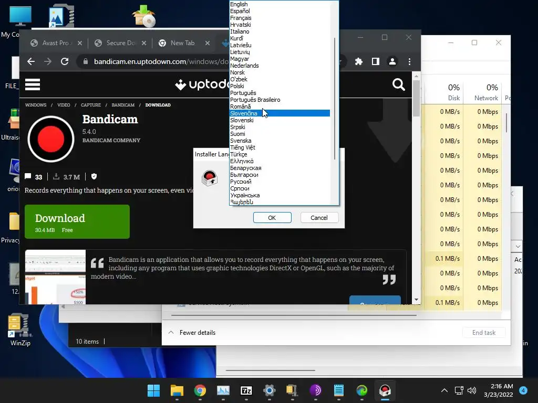Cancel the Installer Language dialog
This screenshot has height=403, width=538.
point(319,218)
